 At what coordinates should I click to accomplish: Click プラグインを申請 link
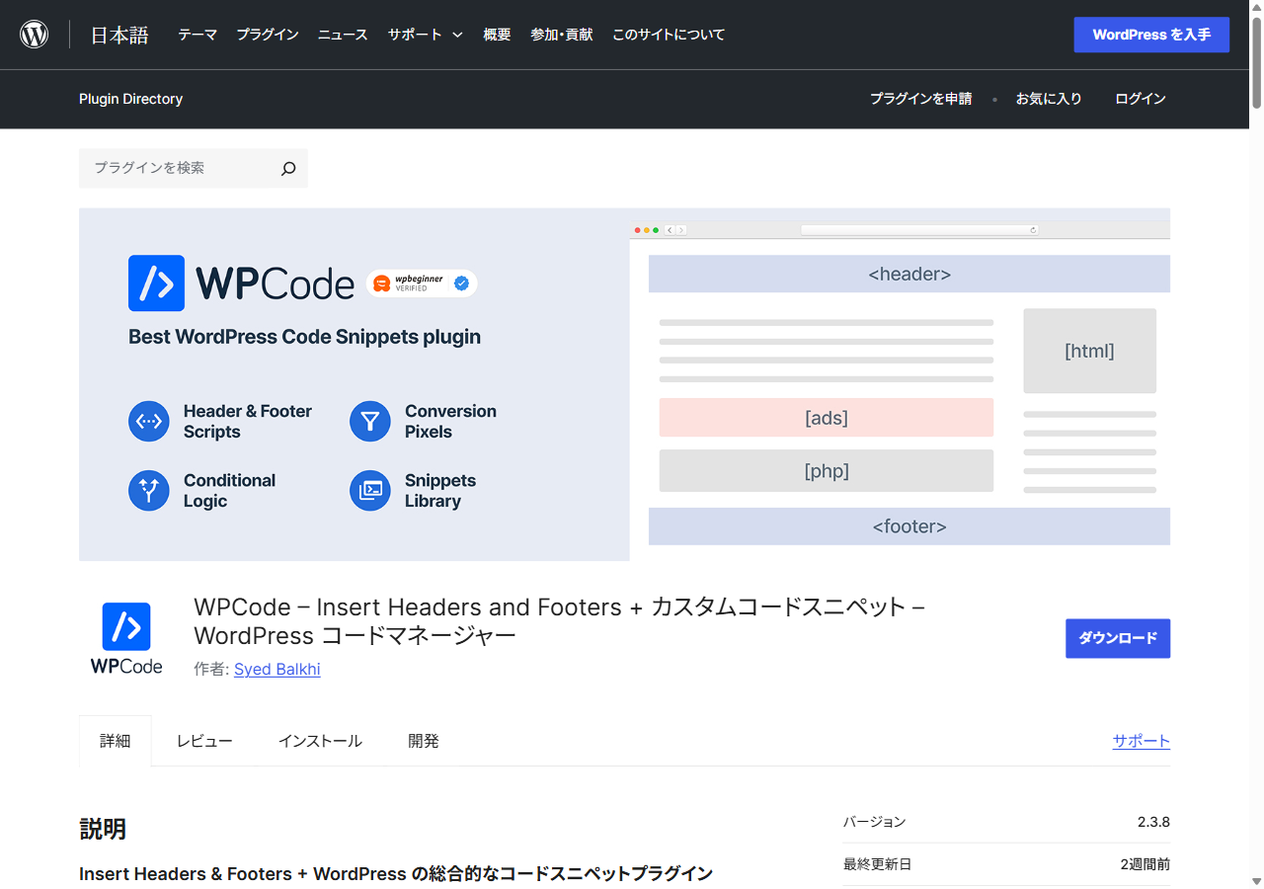920,99
